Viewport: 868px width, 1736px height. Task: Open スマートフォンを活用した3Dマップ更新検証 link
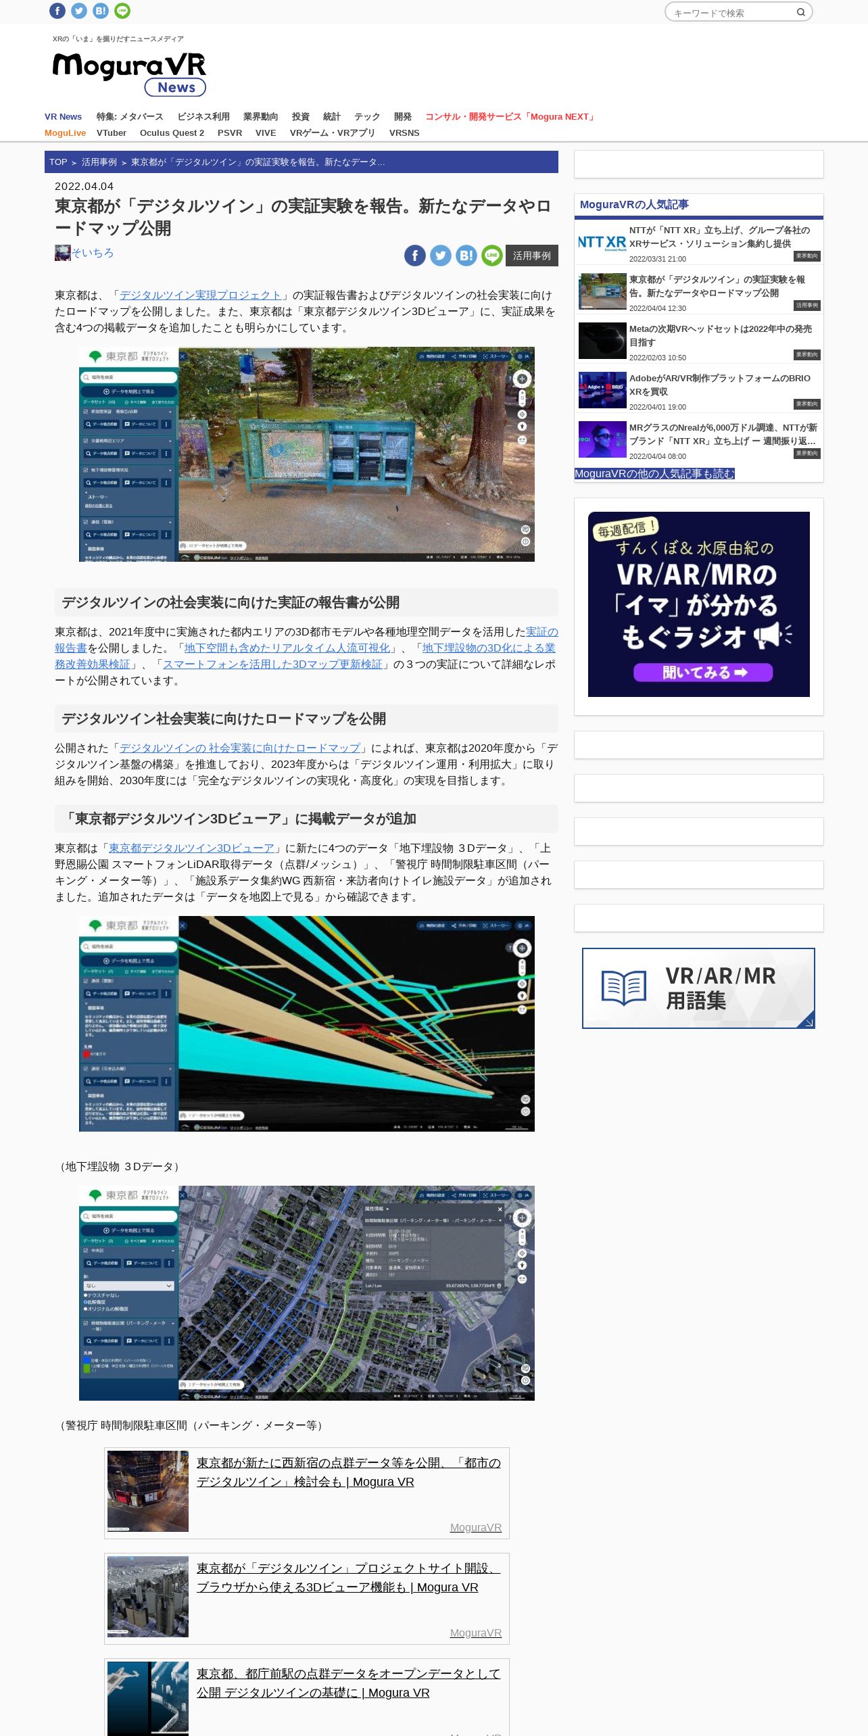272,664
